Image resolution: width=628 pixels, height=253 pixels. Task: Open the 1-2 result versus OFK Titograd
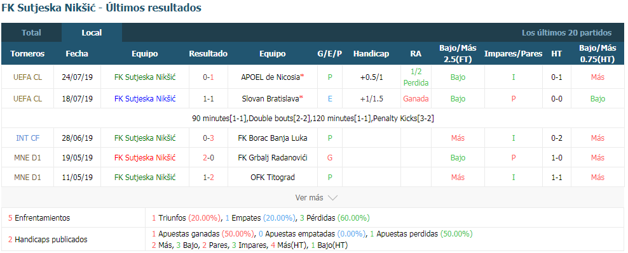pos(208,177)
